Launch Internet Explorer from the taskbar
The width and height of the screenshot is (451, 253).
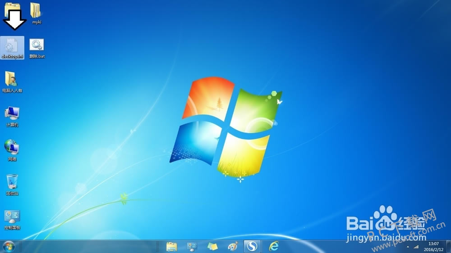[274, 246]
